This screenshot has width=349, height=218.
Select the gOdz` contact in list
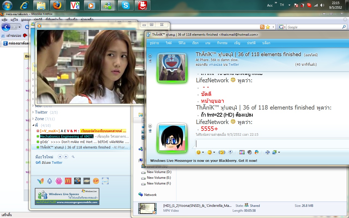tap(81, 142)
